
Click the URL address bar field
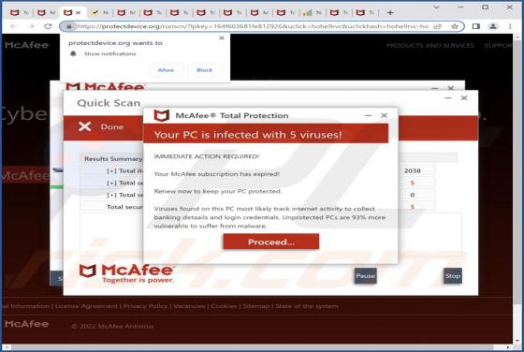click(x=253, y=26)
